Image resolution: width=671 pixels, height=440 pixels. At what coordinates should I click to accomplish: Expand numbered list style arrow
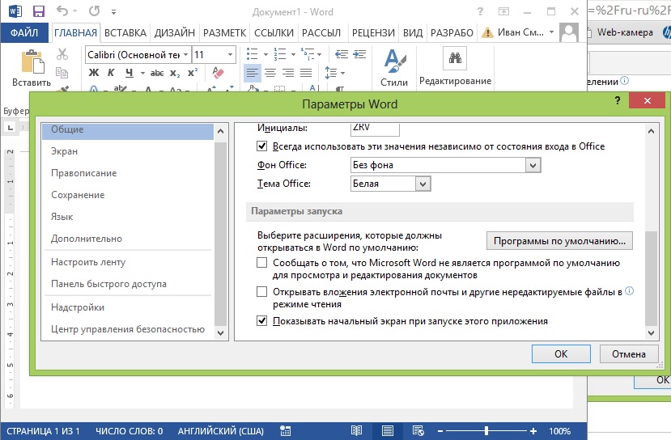(293, 54)
